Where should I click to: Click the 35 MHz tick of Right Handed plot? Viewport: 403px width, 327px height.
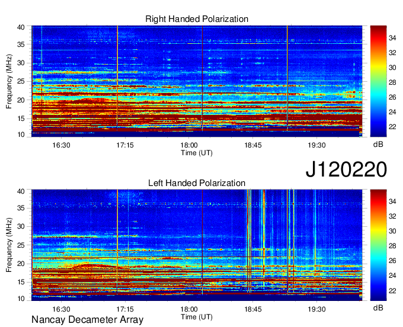pos(21,44)
